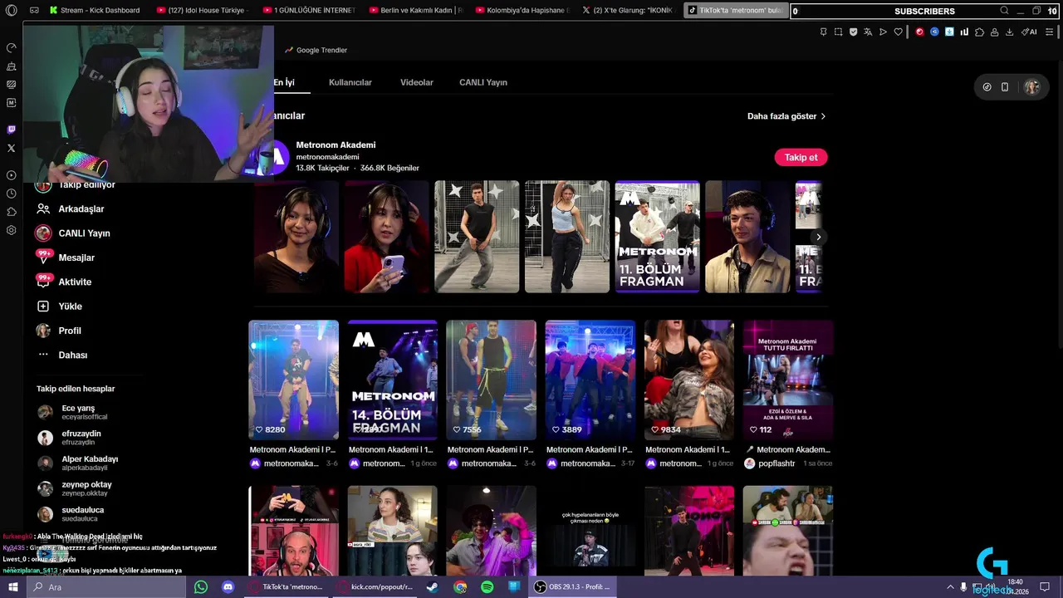
Task: Open the Player icon in the sidebar
Action: click(11, 175)
